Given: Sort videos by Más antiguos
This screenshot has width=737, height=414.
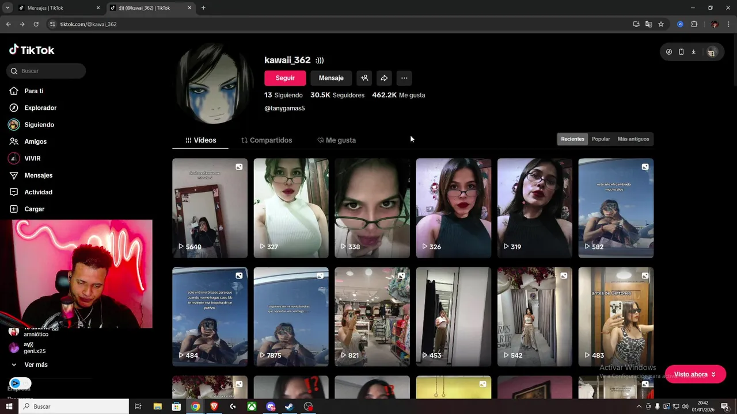Looking at the screenshot, I should pos(633,139).
